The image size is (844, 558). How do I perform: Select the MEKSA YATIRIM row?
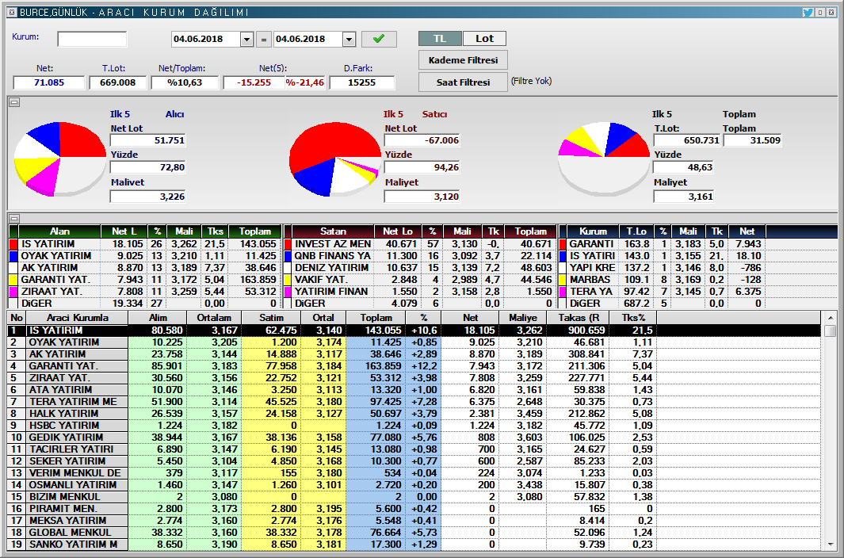[x=414, y=520]
